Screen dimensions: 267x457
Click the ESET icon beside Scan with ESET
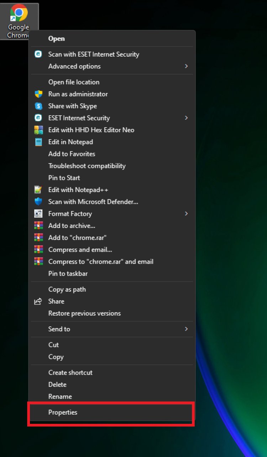click(x=38, y=54)
